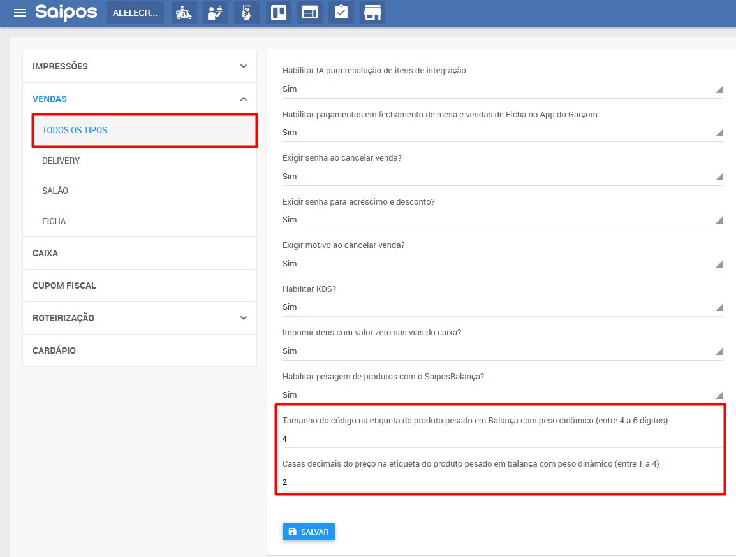Open the hamburger navigation menu

(20, 13)
